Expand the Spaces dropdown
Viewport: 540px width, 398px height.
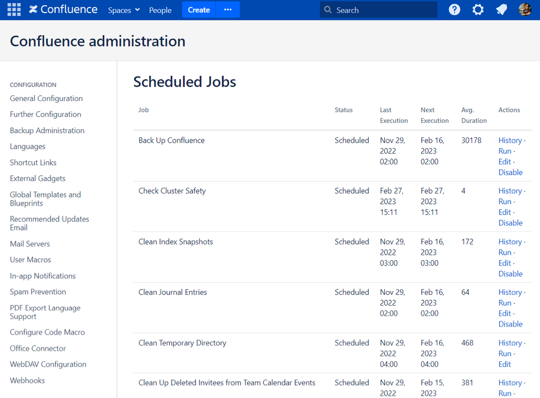(124, 10)
